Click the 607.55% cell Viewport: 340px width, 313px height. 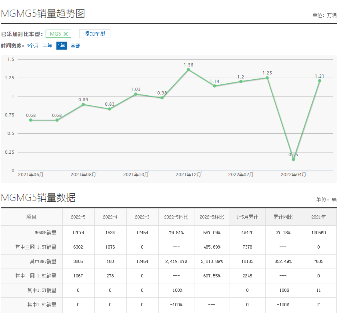click(212, 276)
